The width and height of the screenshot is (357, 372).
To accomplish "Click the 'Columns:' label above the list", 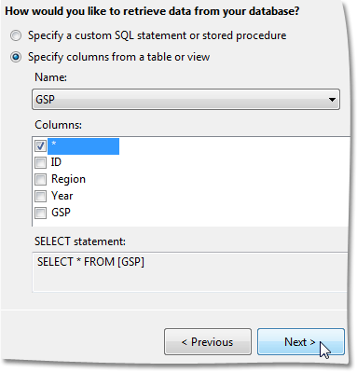I will click(x=58, y=125).
